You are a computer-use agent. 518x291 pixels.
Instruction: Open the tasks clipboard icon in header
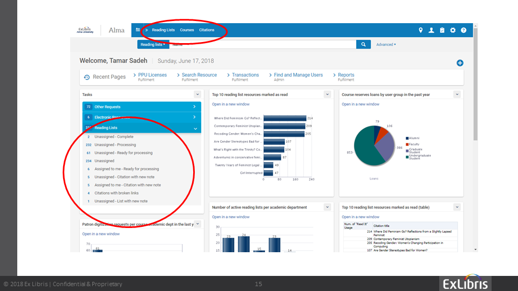coord(442,30)
